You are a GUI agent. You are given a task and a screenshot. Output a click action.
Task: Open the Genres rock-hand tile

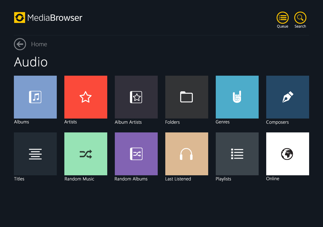237,97
